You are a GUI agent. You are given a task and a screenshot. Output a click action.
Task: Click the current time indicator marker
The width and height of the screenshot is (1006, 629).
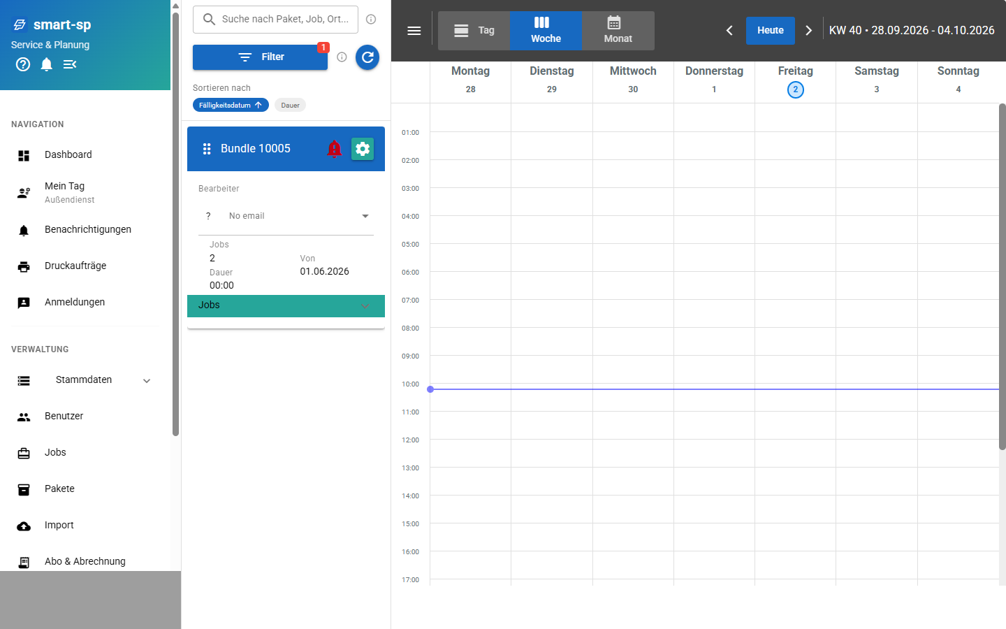tap(430, 389)
